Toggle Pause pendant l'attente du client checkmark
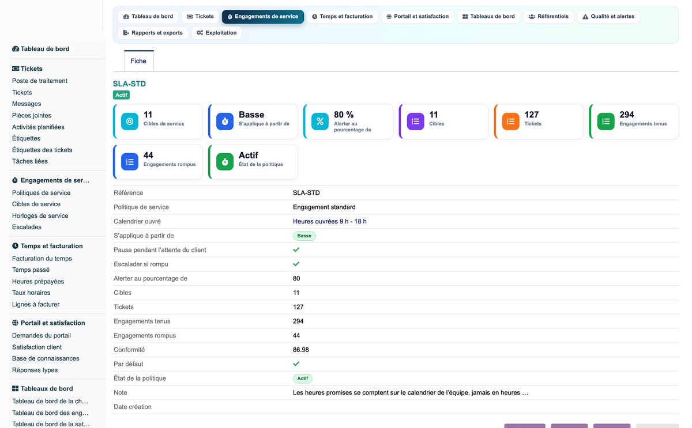 [296, 250]
